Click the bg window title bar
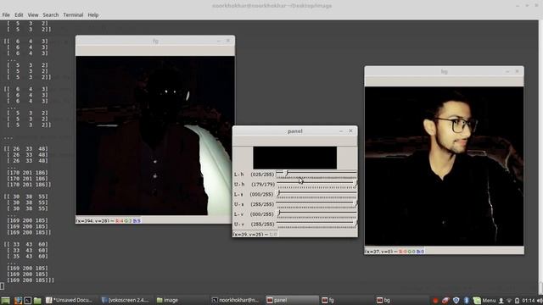The height and width of the screenshot is (305, 543). (444, 71)
